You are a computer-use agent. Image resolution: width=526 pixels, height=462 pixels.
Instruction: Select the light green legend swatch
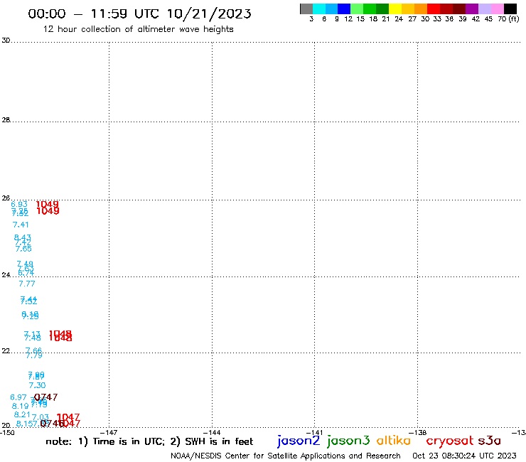coord(357,9)
